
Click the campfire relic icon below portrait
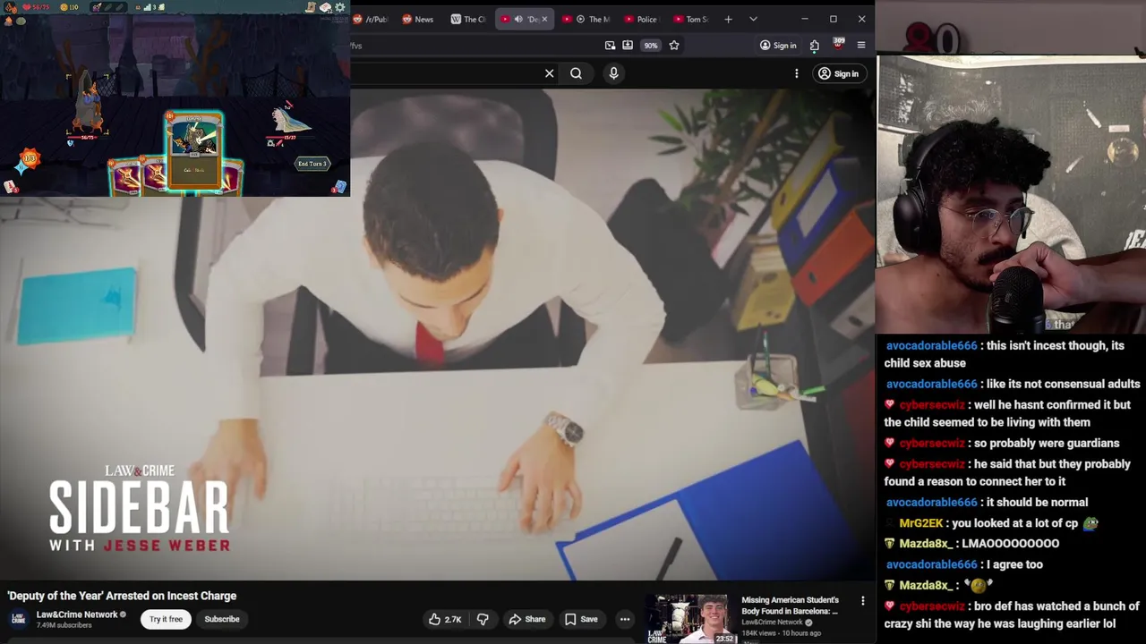(x=9, y=21)
